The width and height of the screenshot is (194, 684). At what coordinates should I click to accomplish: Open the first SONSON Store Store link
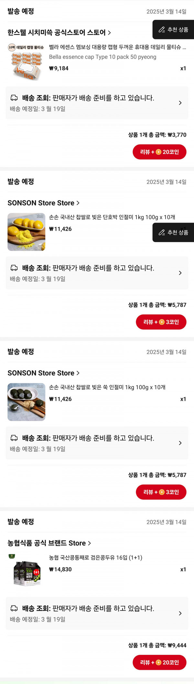point(43,203)
